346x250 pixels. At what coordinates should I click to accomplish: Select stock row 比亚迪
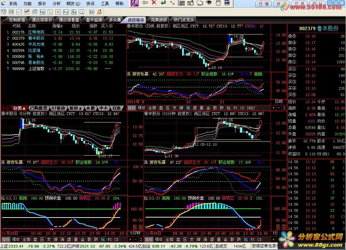pyautogui.click(x=64, y=50)
